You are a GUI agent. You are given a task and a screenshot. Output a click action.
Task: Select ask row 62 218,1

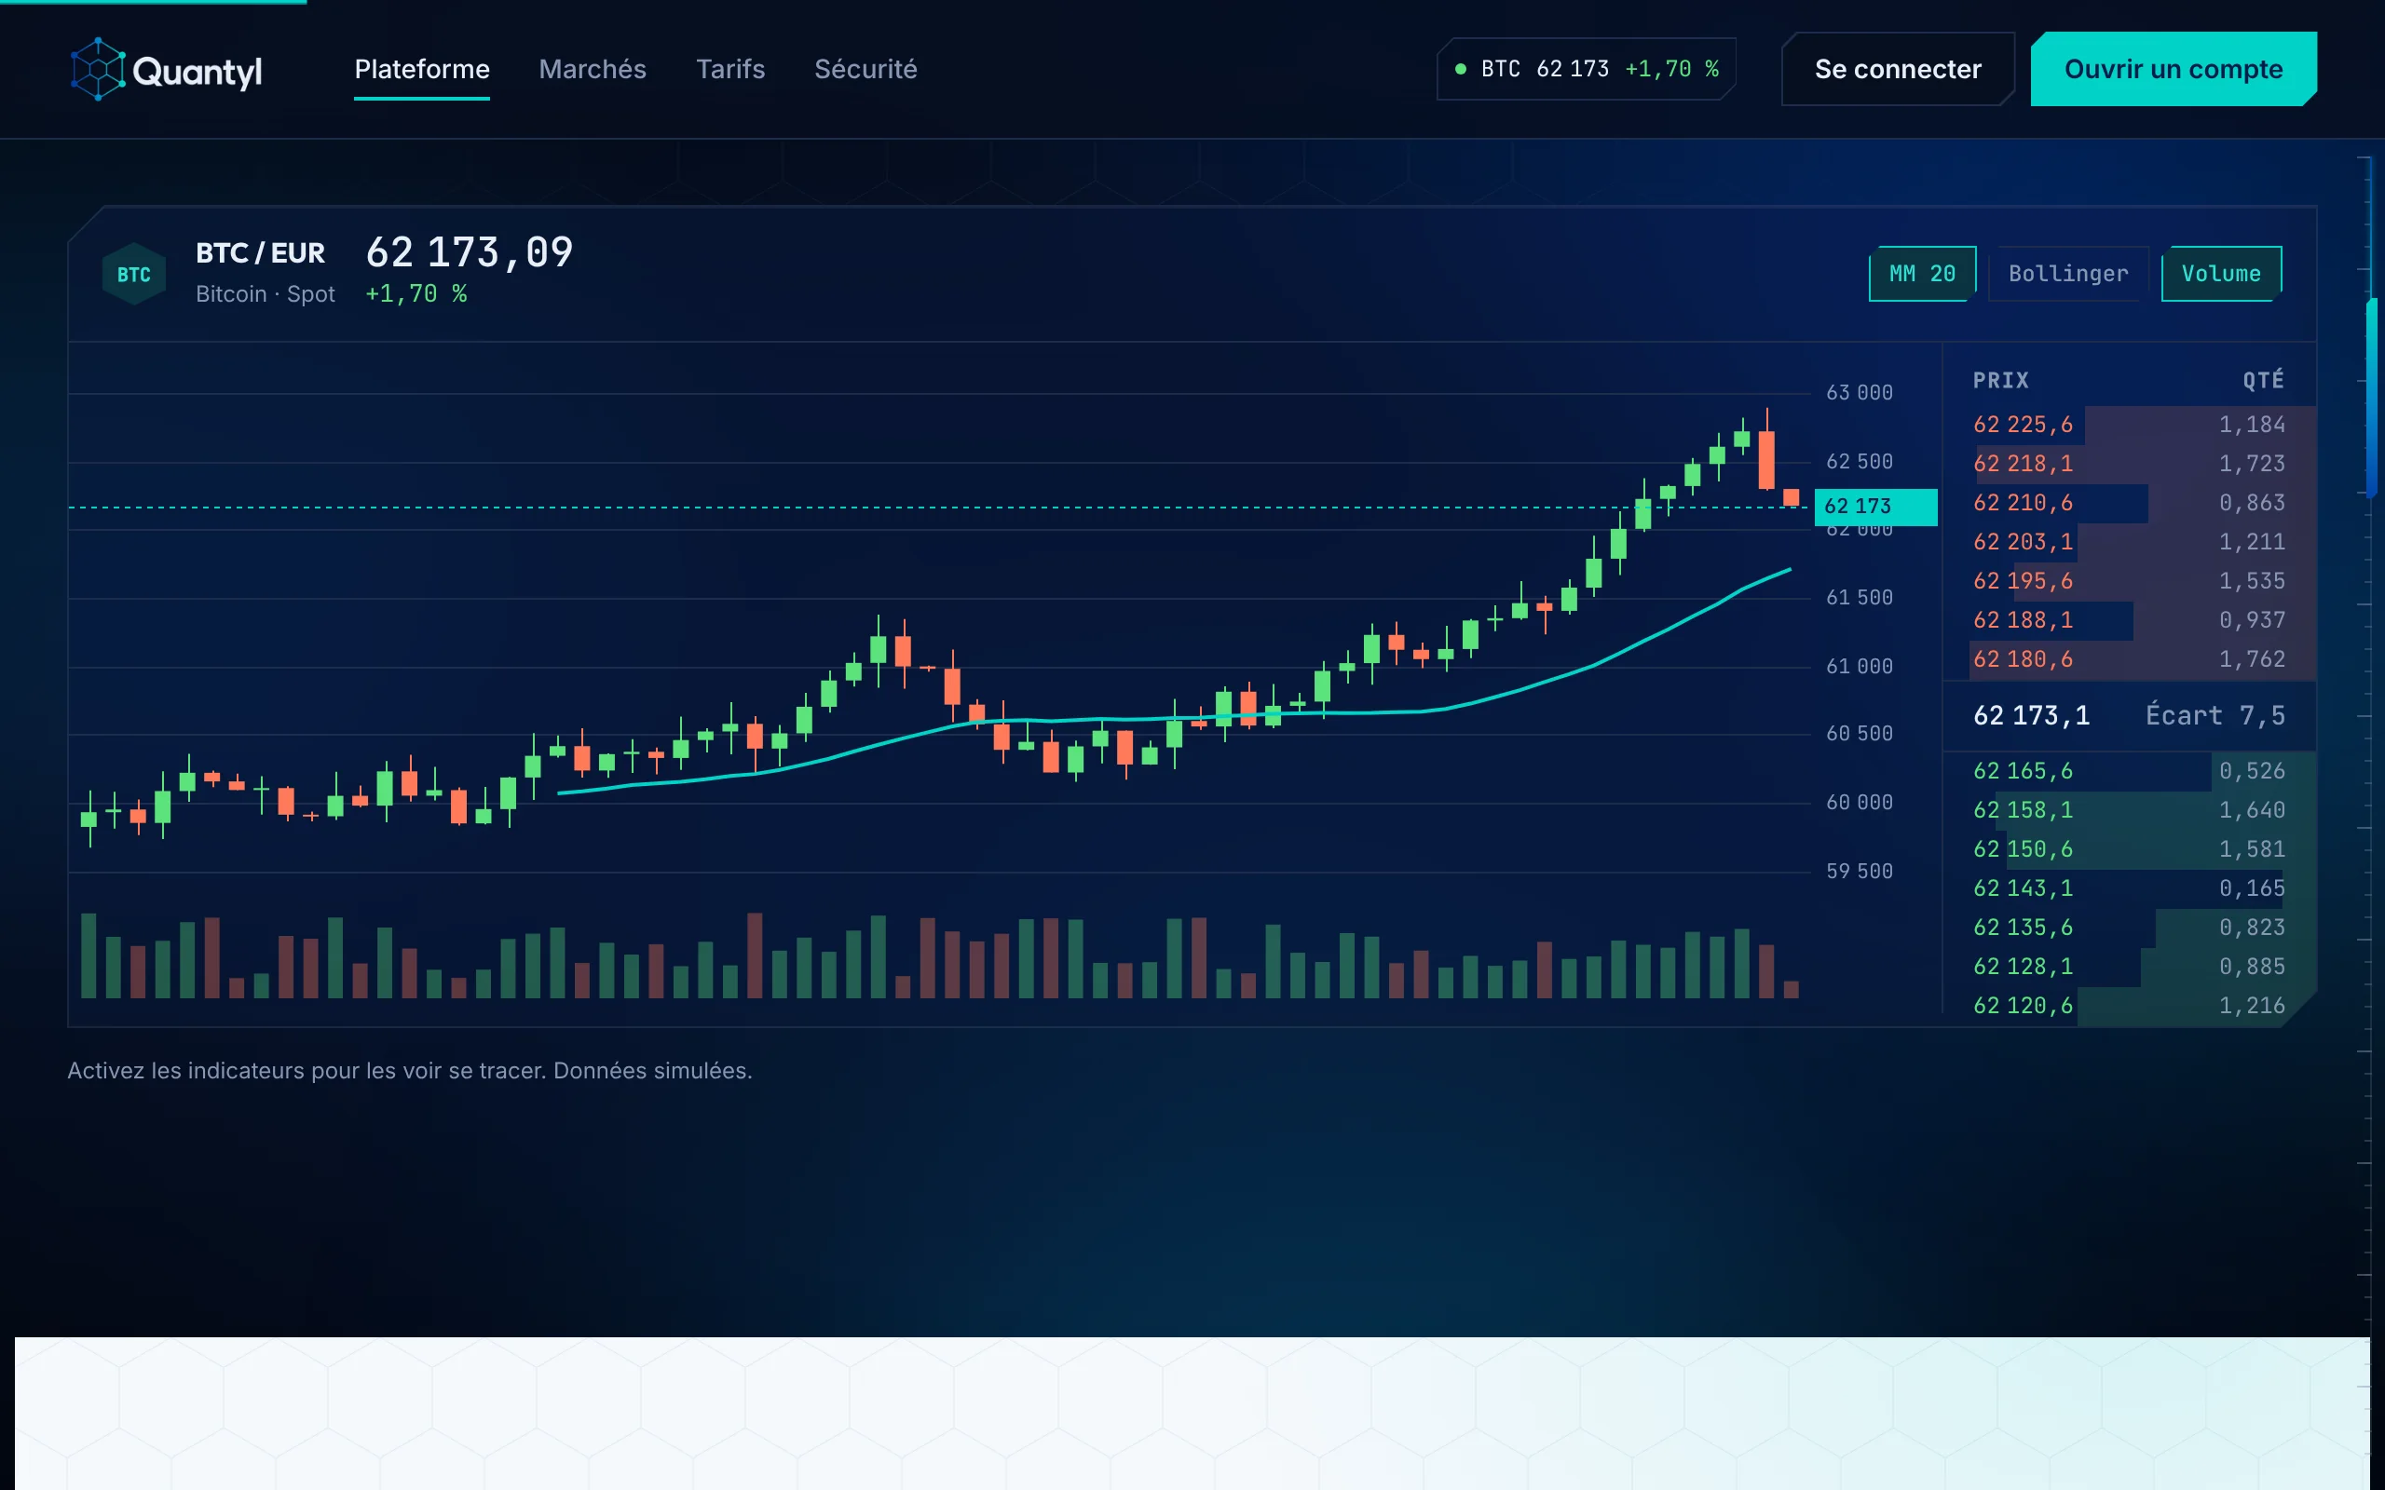2129,464
